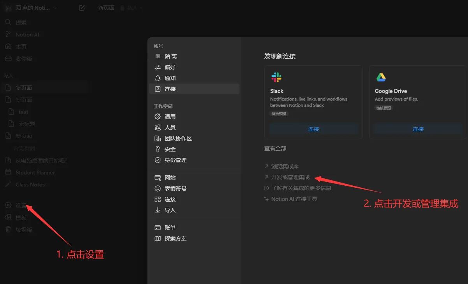Click the 发现新连接 heading
Viewport: 468px width, 284px height.
pyautogui.click(x=280, y=56)
